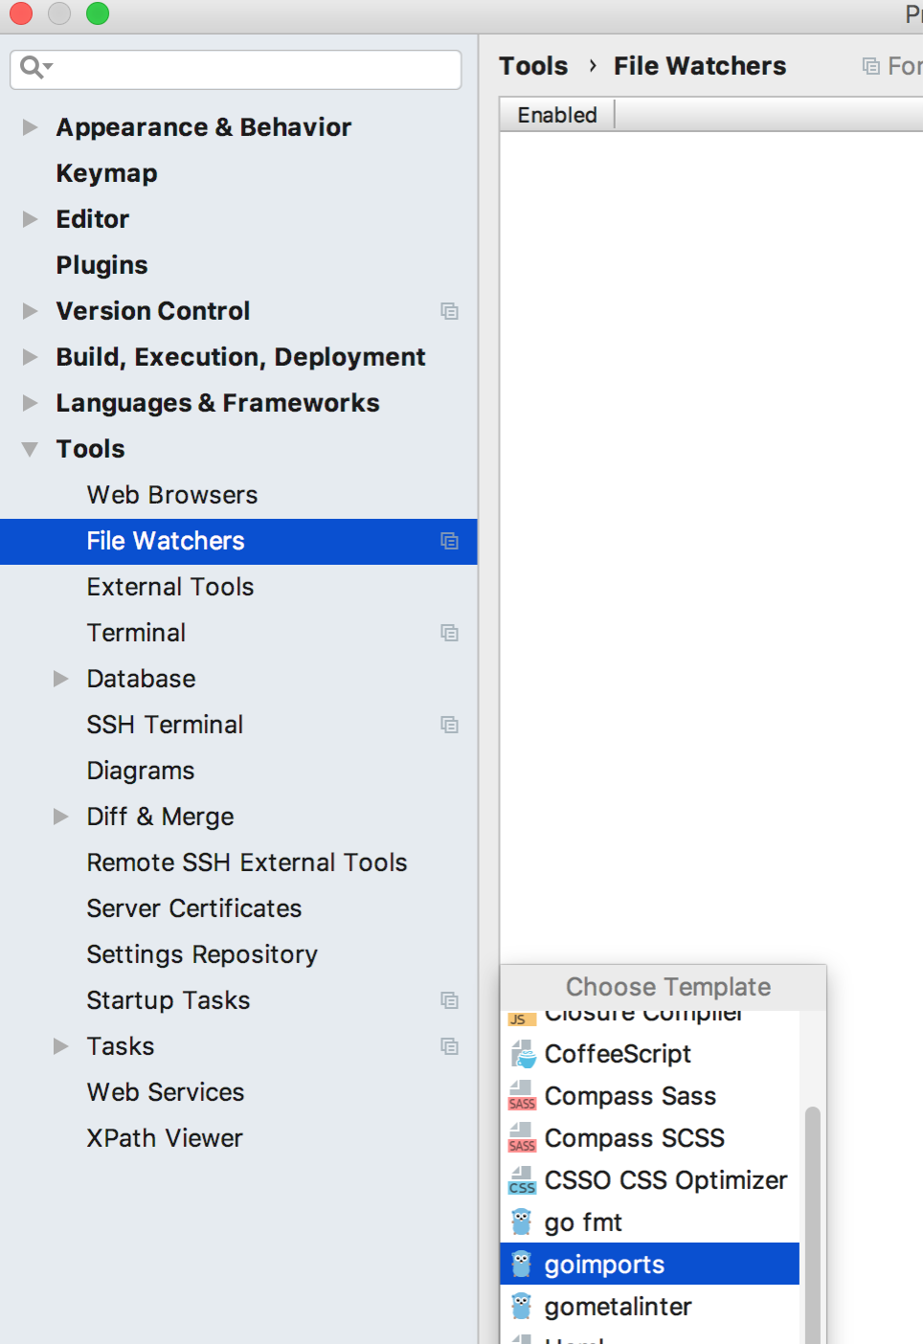Expand the Diff & Merge node
Image resolution: width=923 pixels, height=1344 pixels.
click(61, 817)
